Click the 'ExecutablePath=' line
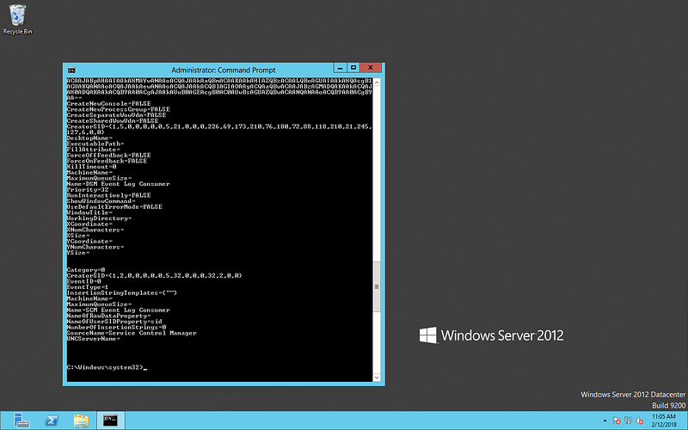The width and height of the screenshot is (688, 430). pos(95,144)
